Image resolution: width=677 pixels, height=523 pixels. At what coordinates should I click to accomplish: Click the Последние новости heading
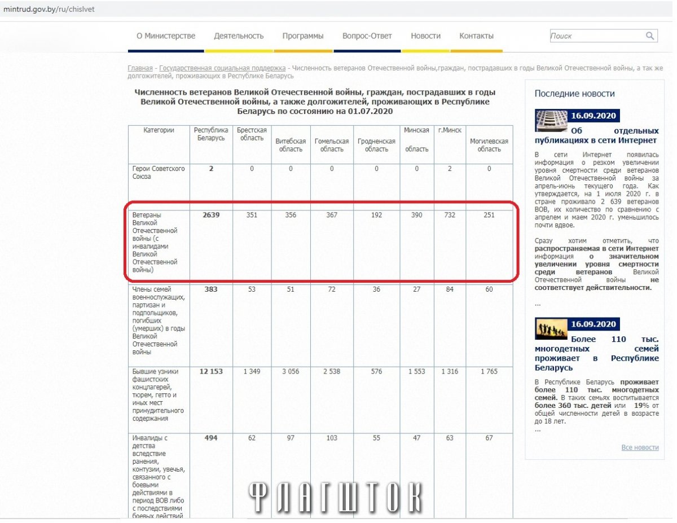click(x=575, y=94)
